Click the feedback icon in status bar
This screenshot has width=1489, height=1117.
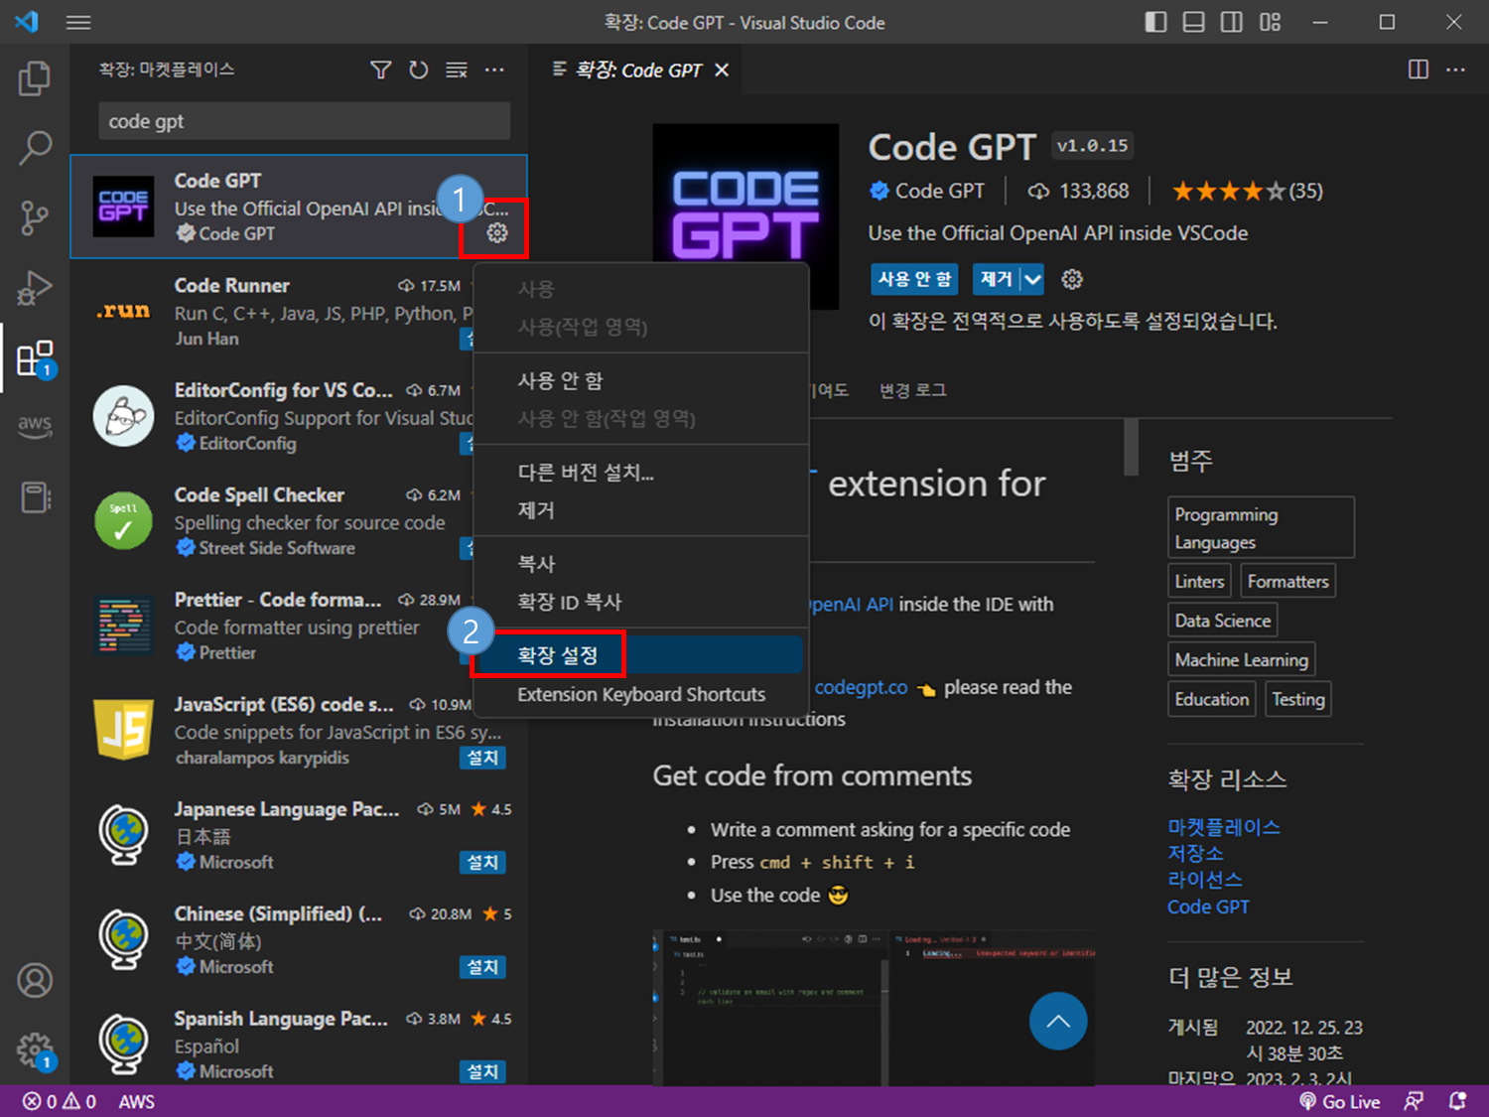(x=1414, y=1101)
